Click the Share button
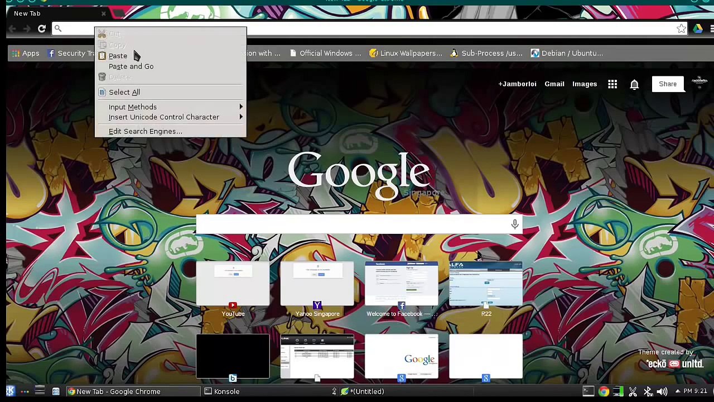Image resolution: width=714 pixels, height=402 pixels. pyautogui.click(x=668, y=84)
